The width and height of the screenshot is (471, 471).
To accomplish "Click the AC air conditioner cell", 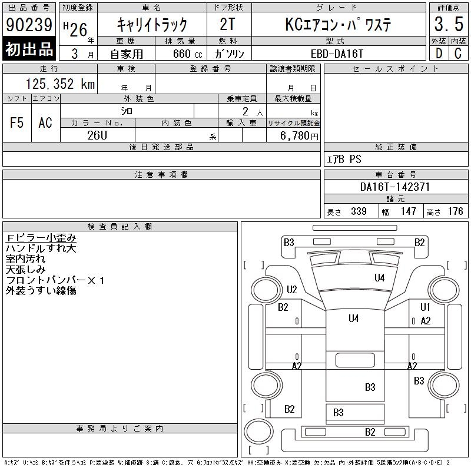I will tap(45, 122).
